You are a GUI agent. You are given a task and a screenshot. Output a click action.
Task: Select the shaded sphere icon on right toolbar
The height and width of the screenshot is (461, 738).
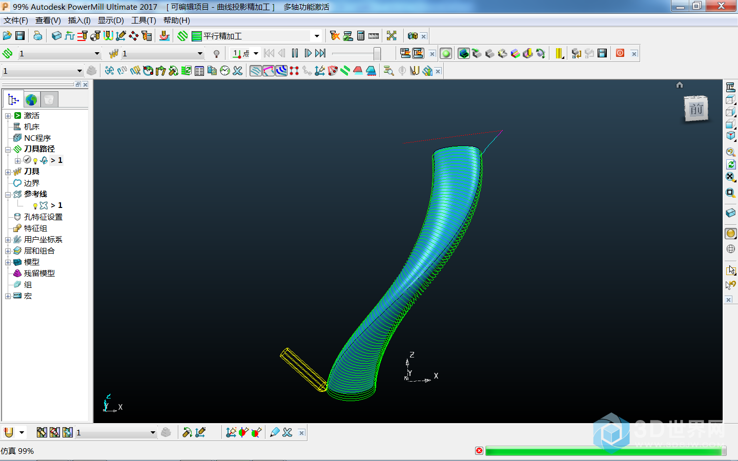pos(731,234)
